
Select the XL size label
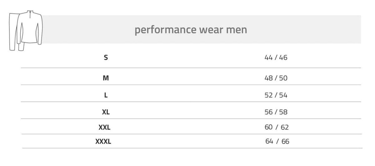coord(106,112)
